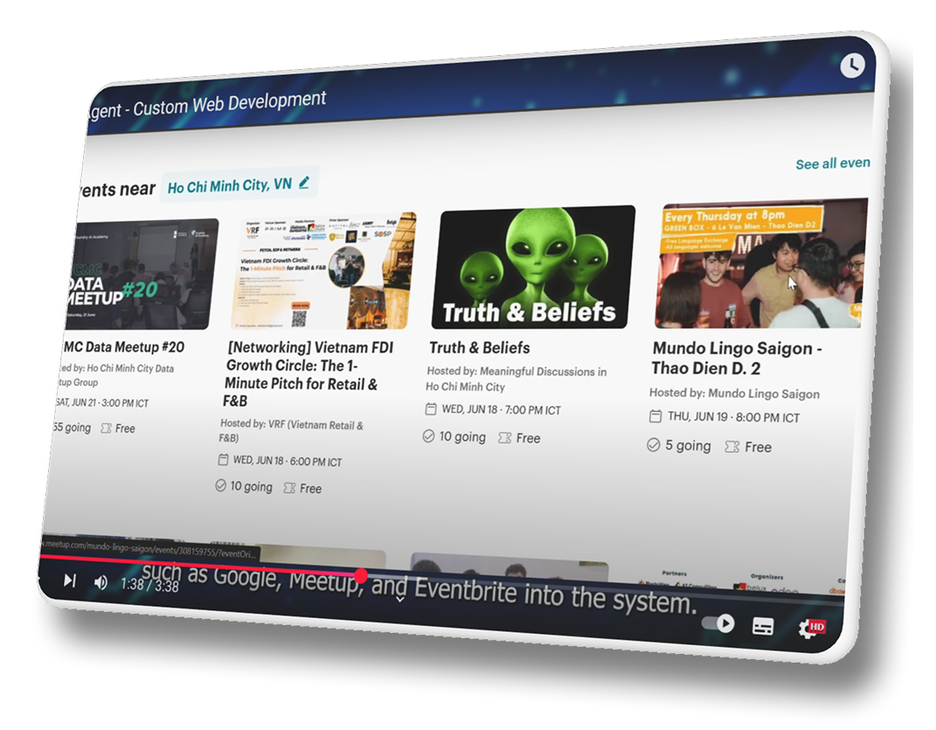Image resolution: width=936 pixels, height=730 pixels.
Task: Click the ticket icon next to Free under Truth & Beliefs
Action: (504, 437)
